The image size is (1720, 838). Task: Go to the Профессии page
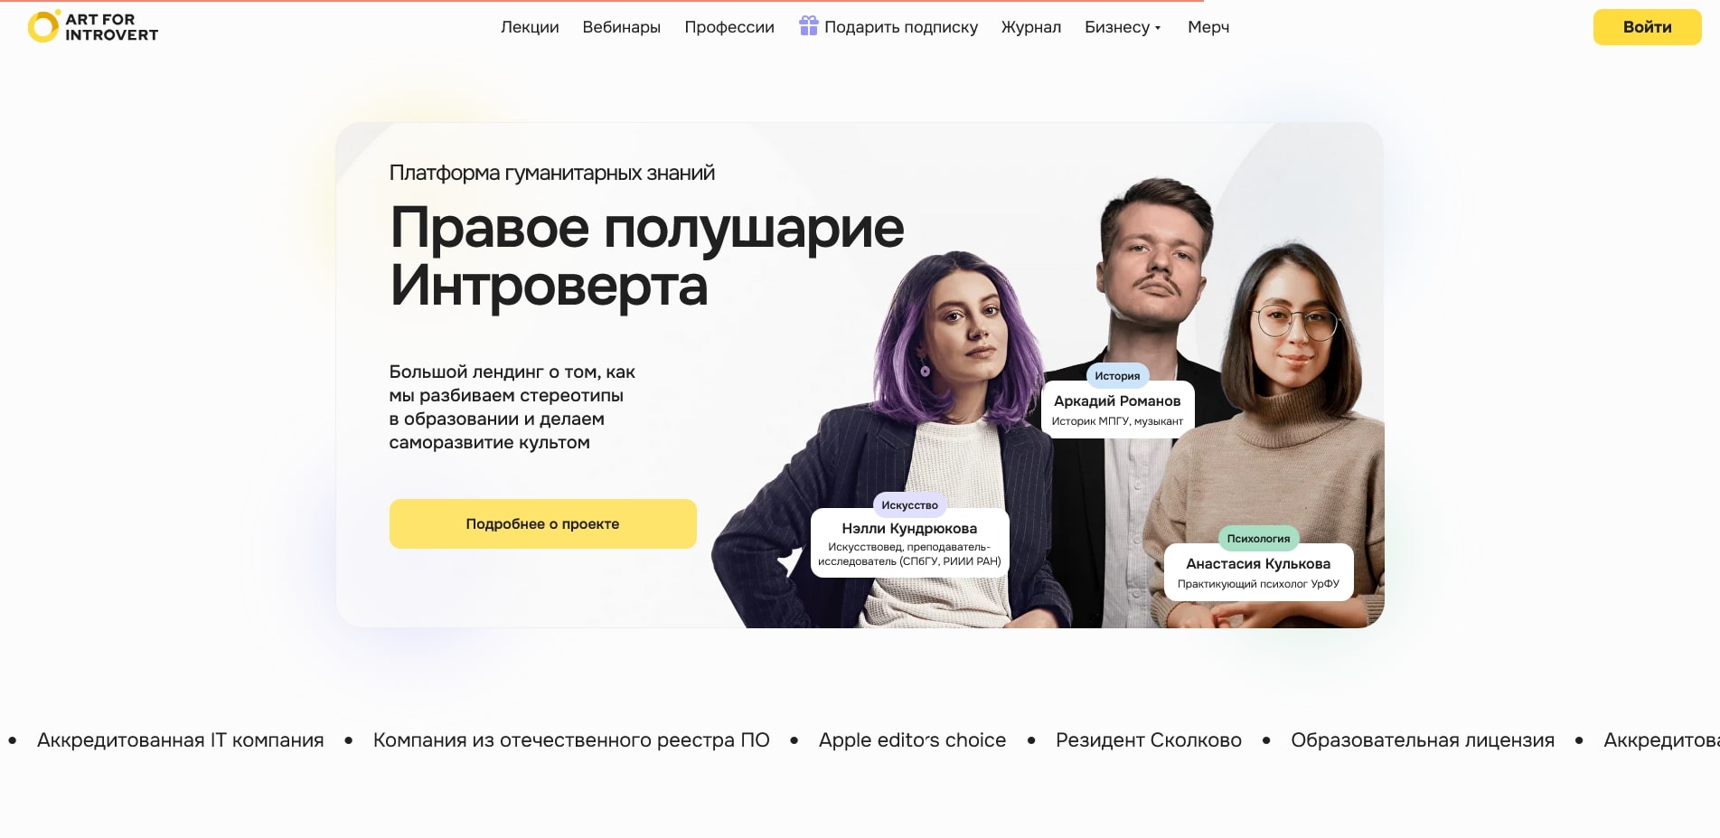click(729, 27)
